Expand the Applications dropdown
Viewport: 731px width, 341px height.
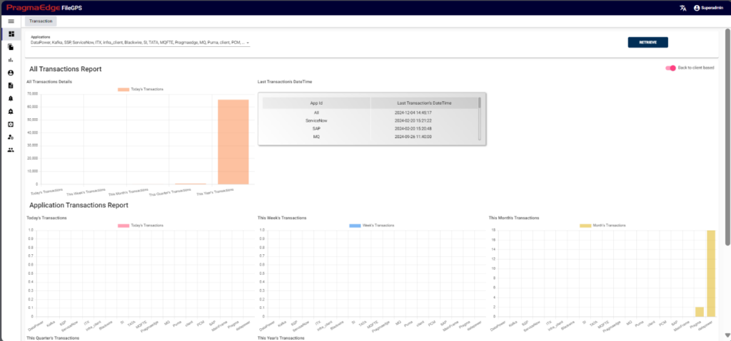(247, 43)
